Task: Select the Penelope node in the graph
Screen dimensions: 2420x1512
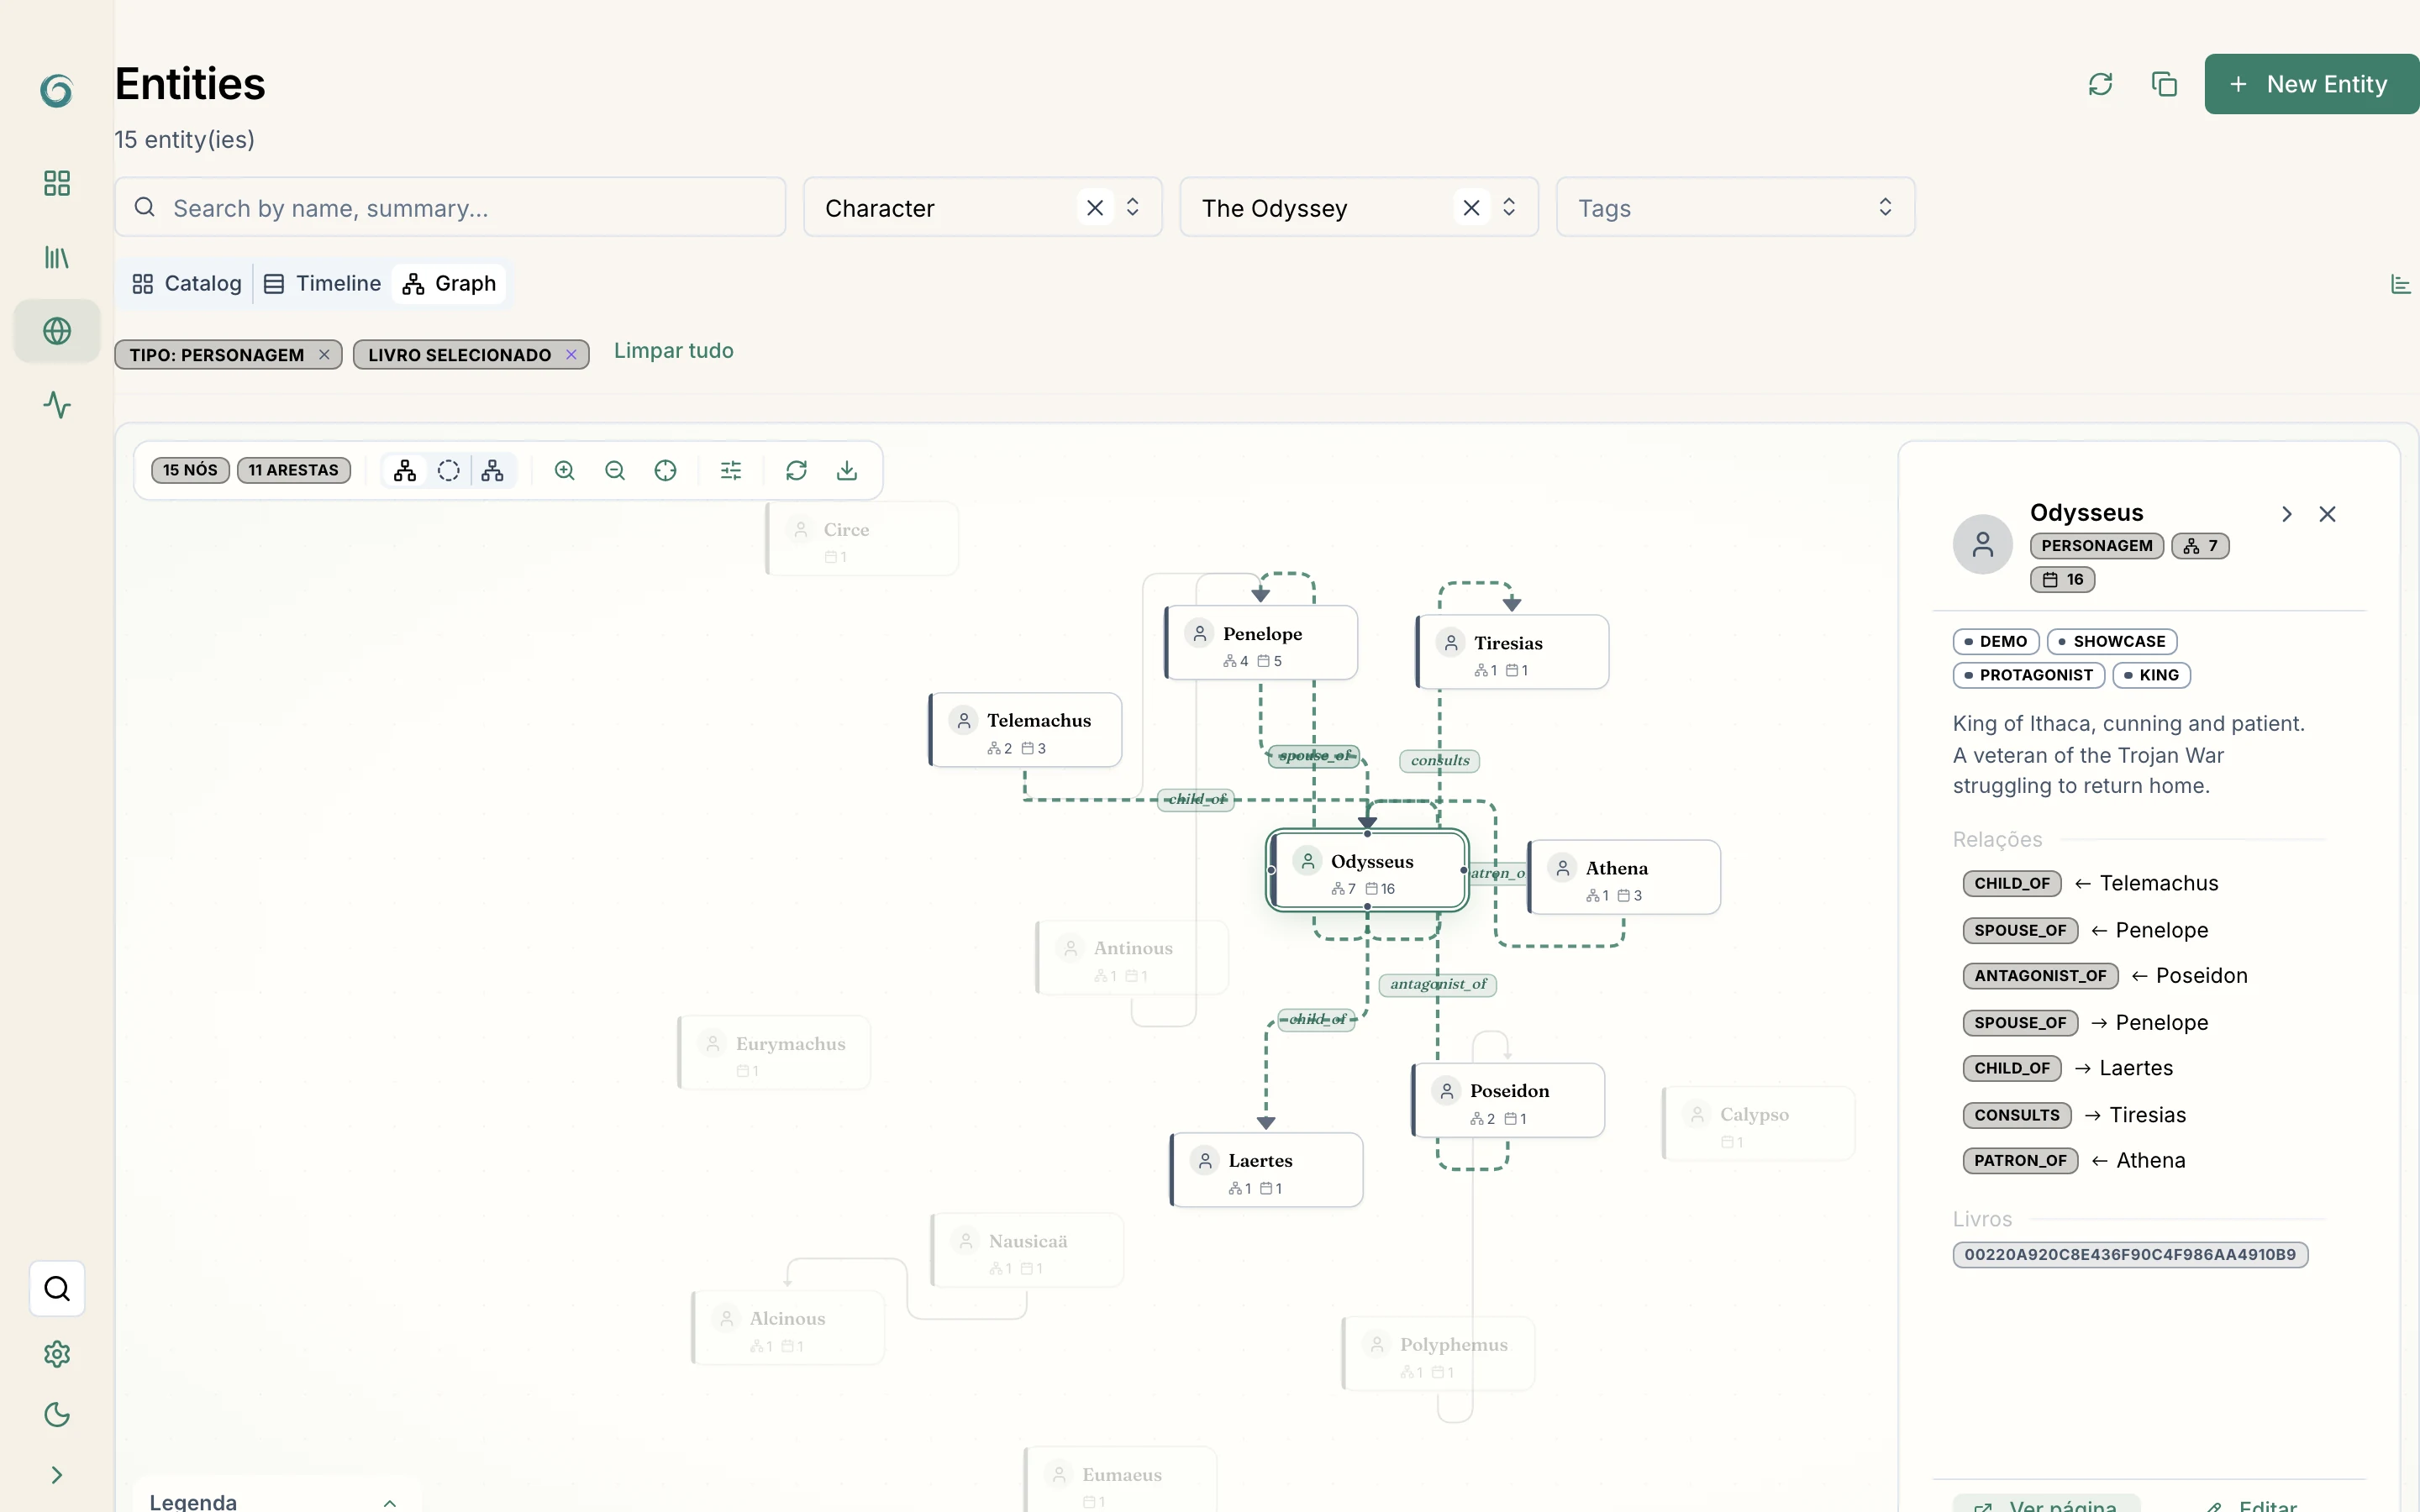Action: 1261,643
